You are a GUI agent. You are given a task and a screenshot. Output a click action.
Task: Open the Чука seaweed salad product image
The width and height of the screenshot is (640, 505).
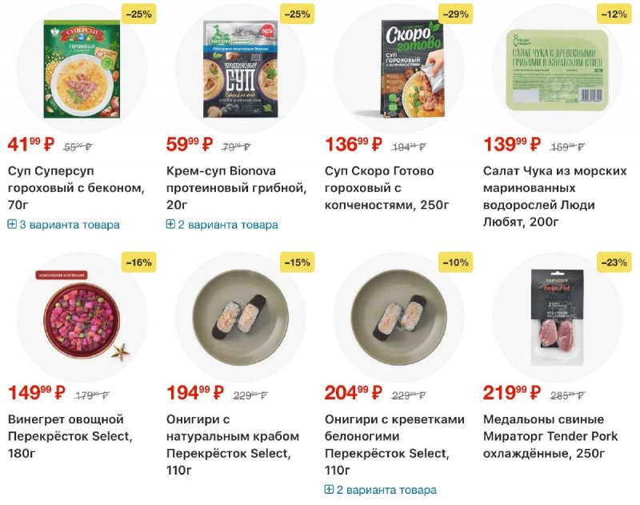click(x=557, y=68)
